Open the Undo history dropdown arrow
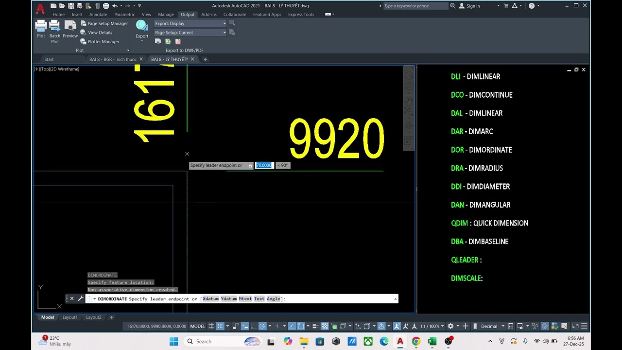Image resolution: width=622 pixels, height=350 pixels. (x=121, y=6)
